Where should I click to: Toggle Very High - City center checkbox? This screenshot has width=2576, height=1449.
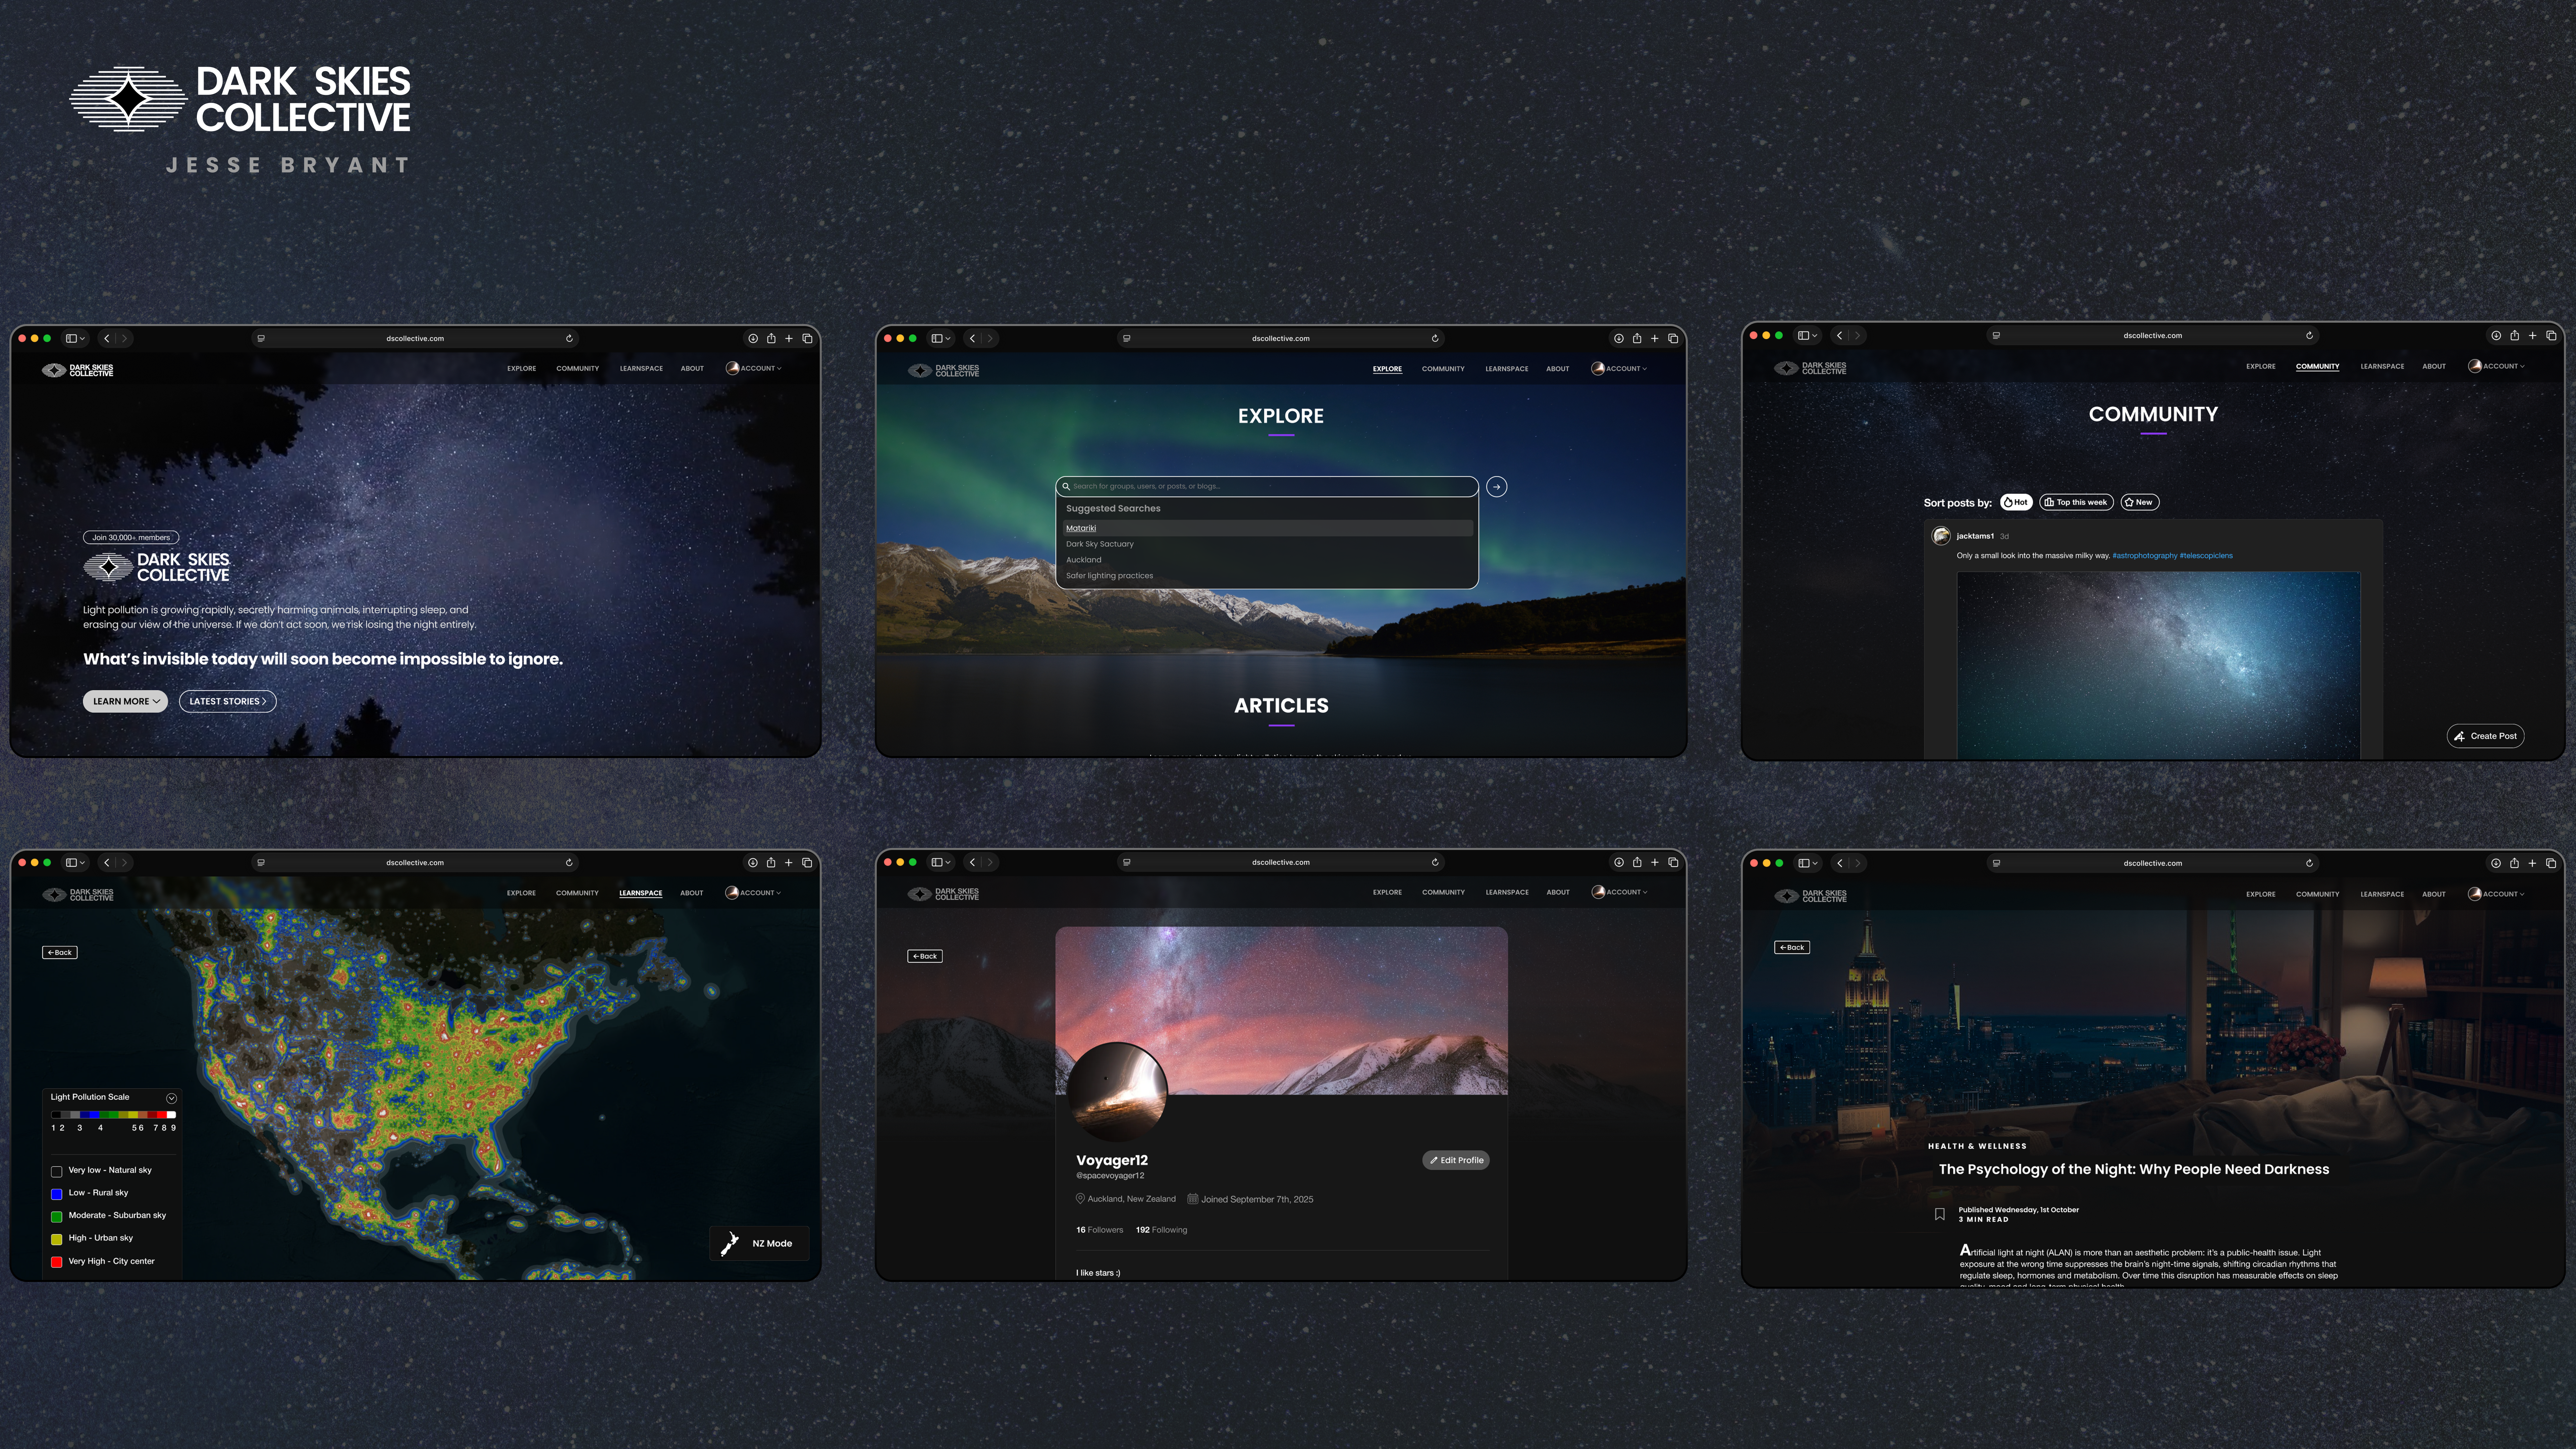57,1262
